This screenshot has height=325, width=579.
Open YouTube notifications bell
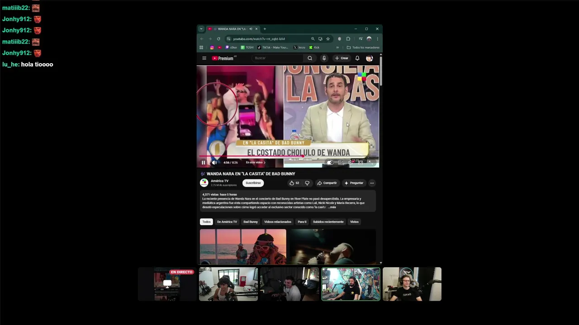pyautogui.click(x=357, y=58)
